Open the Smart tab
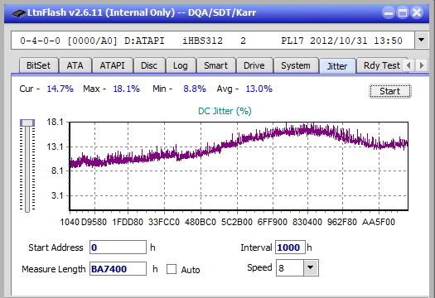This screenshot has height=298, width=435. (x=215, y=65)
